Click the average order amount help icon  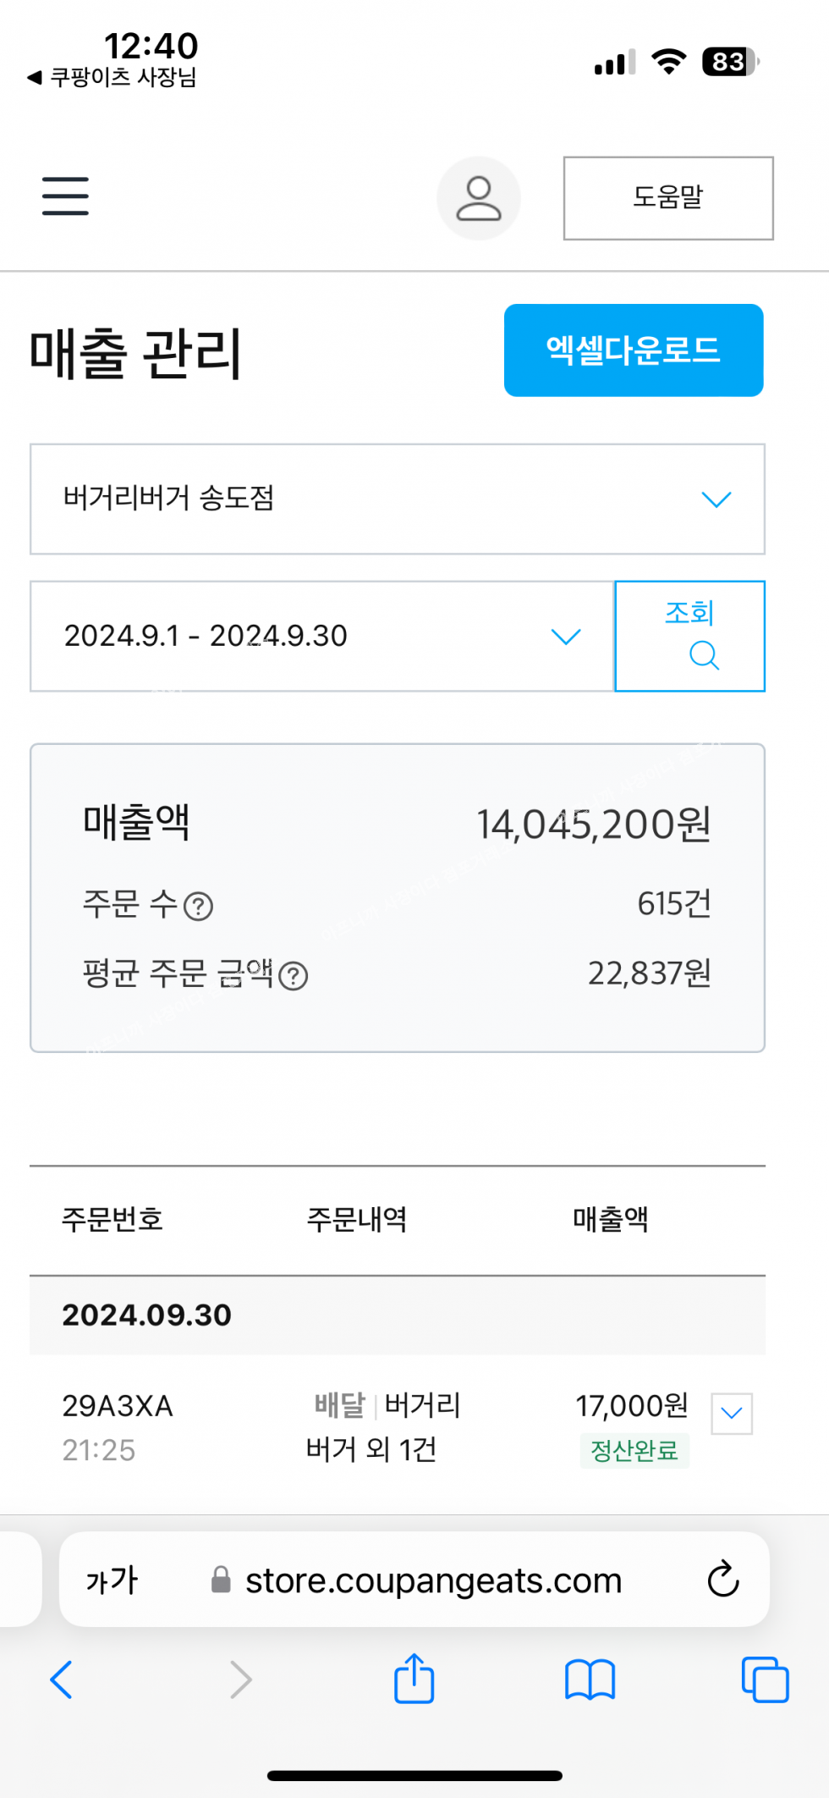294,976
